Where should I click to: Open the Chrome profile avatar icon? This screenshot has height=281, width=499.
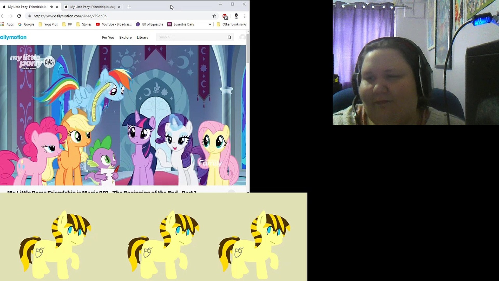coord(236,16)
